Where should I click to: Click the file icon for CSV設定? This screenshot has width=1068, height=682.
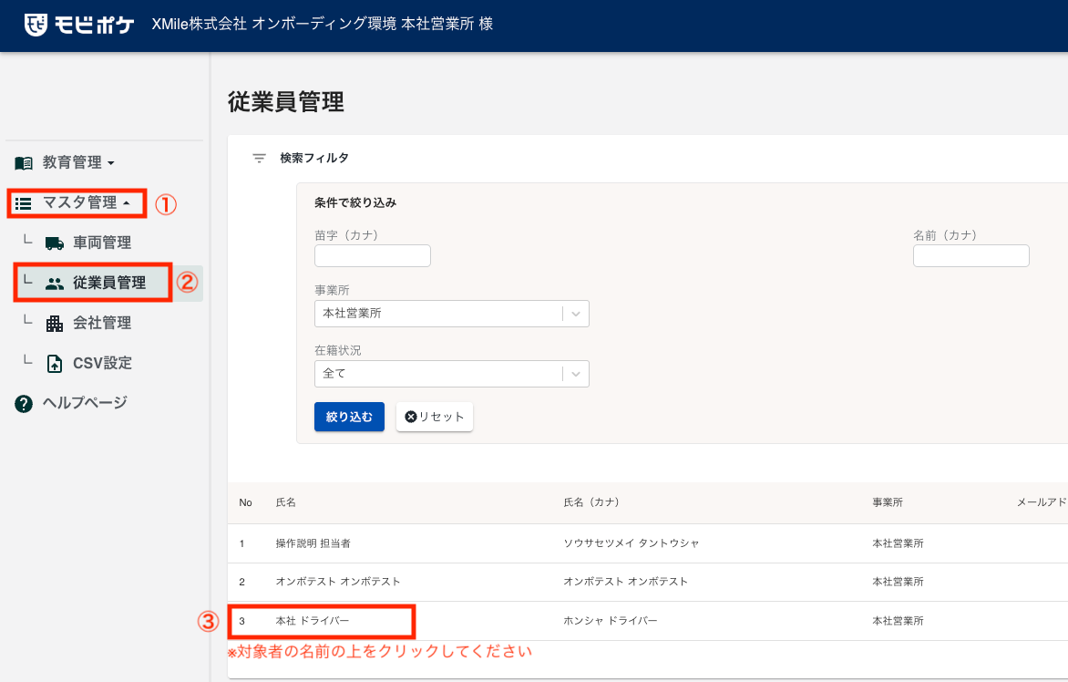[x=53, y=362]
